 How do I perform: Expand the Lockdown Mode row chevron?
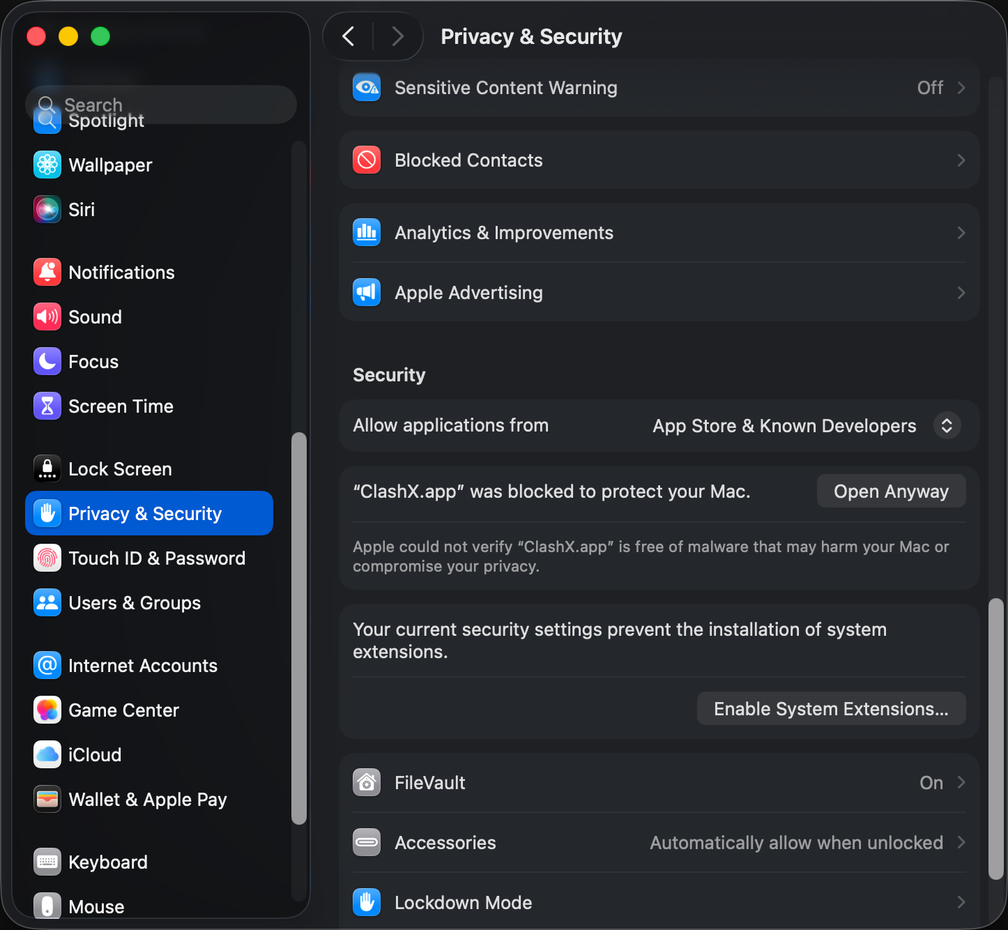tap(961, 902)
